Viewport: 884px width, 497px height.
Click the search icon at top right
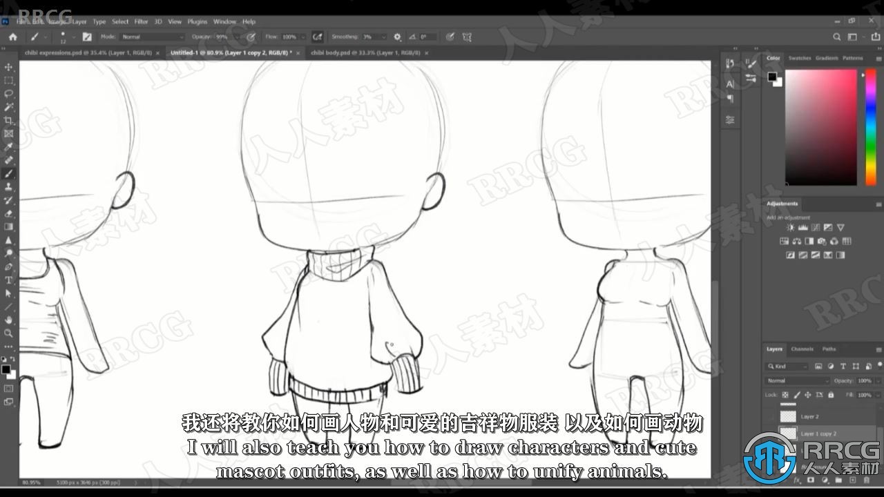coord(837,37)
